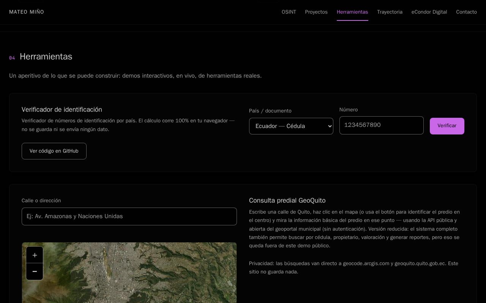Click the Verificar button
Image resolution: width=486 pixels, height=303 pixels.
pyautogui.click(x=447, y=126)
